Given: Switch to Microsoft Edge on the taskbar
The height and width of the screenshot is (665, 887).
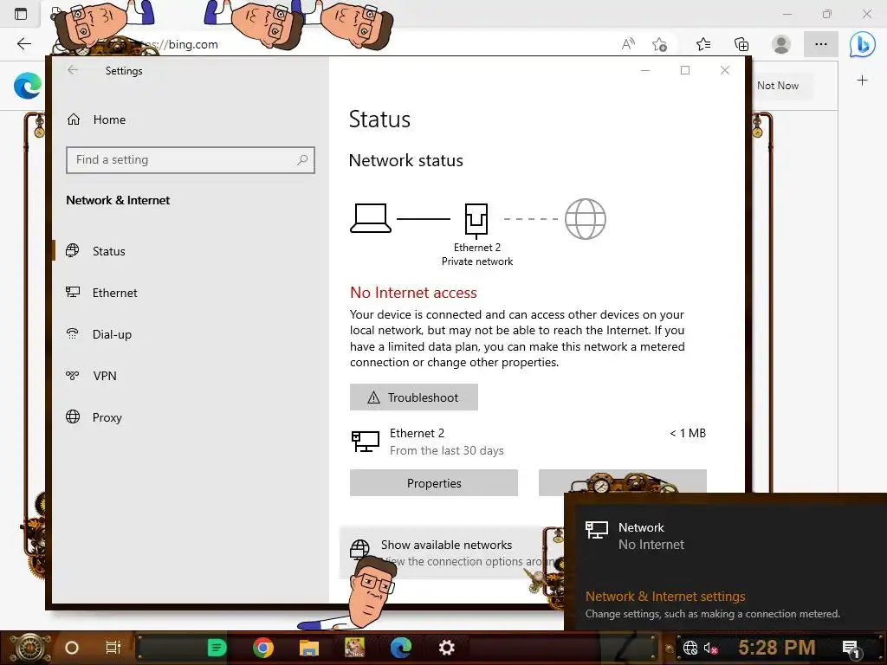Looking at the screenshot, I should 401,648.
